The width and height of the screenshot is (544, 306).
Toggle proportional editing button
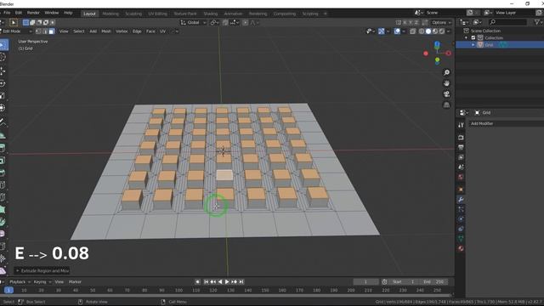point(246,23)
